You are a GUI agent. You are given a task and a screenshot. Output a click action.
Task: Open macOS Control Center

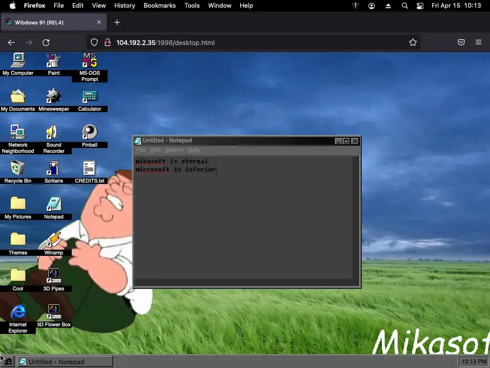click(x=420, y=6)
